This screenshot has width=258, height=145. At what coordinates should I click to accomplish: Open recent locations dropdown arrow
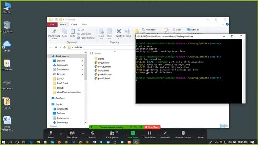(60, 48)
